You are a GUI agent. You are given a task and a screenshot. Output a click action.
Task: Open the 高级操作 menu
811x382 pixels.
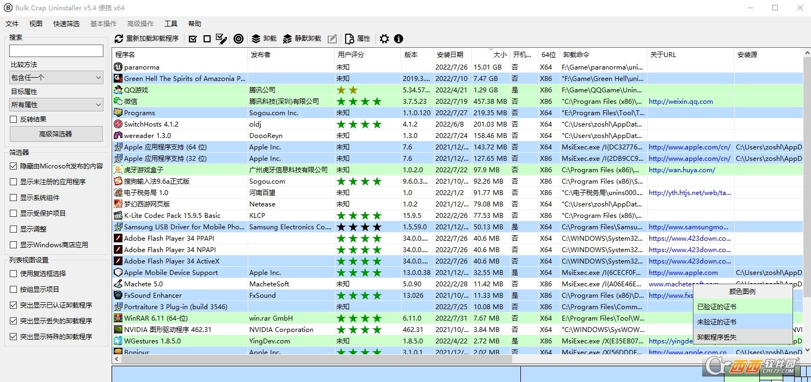140,24
